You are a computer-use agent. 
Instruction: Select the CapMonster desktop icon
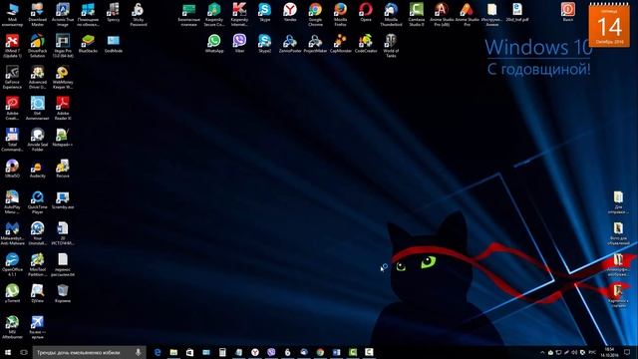340,44
